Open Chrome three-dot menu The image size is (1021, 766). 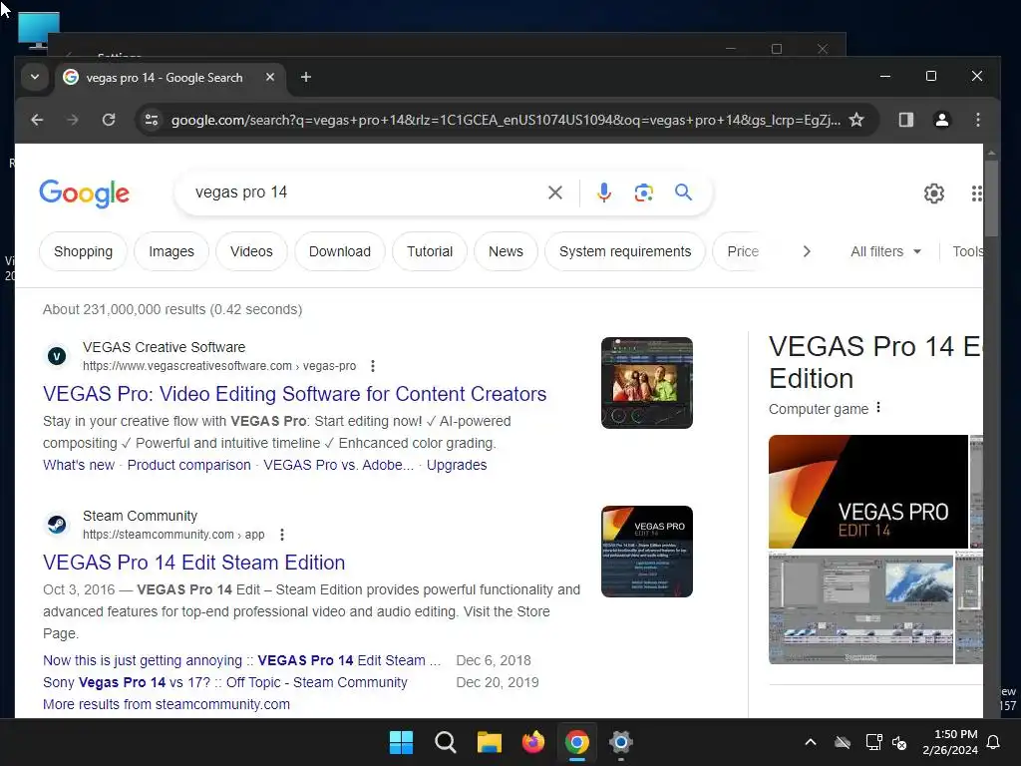coord(977,120)
